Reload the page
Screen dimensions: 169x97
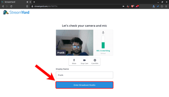(x=11, y=6)
